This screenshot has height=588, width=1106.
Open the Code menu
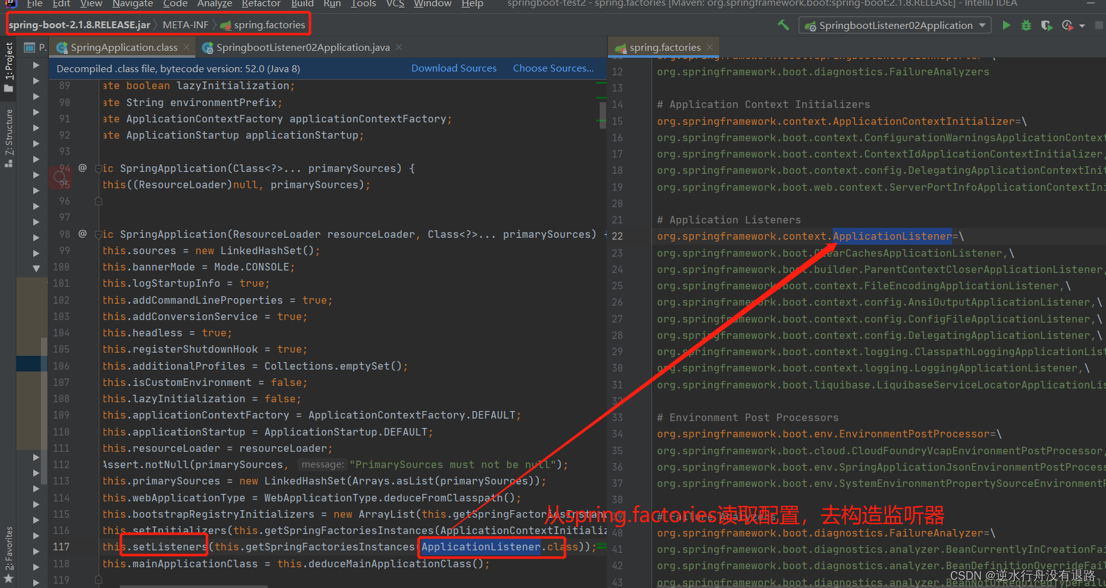(175, 4)
